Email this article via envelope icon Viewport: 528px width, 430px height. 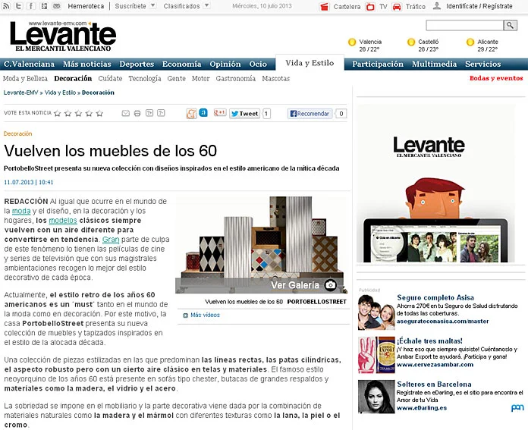pos(126,113)
